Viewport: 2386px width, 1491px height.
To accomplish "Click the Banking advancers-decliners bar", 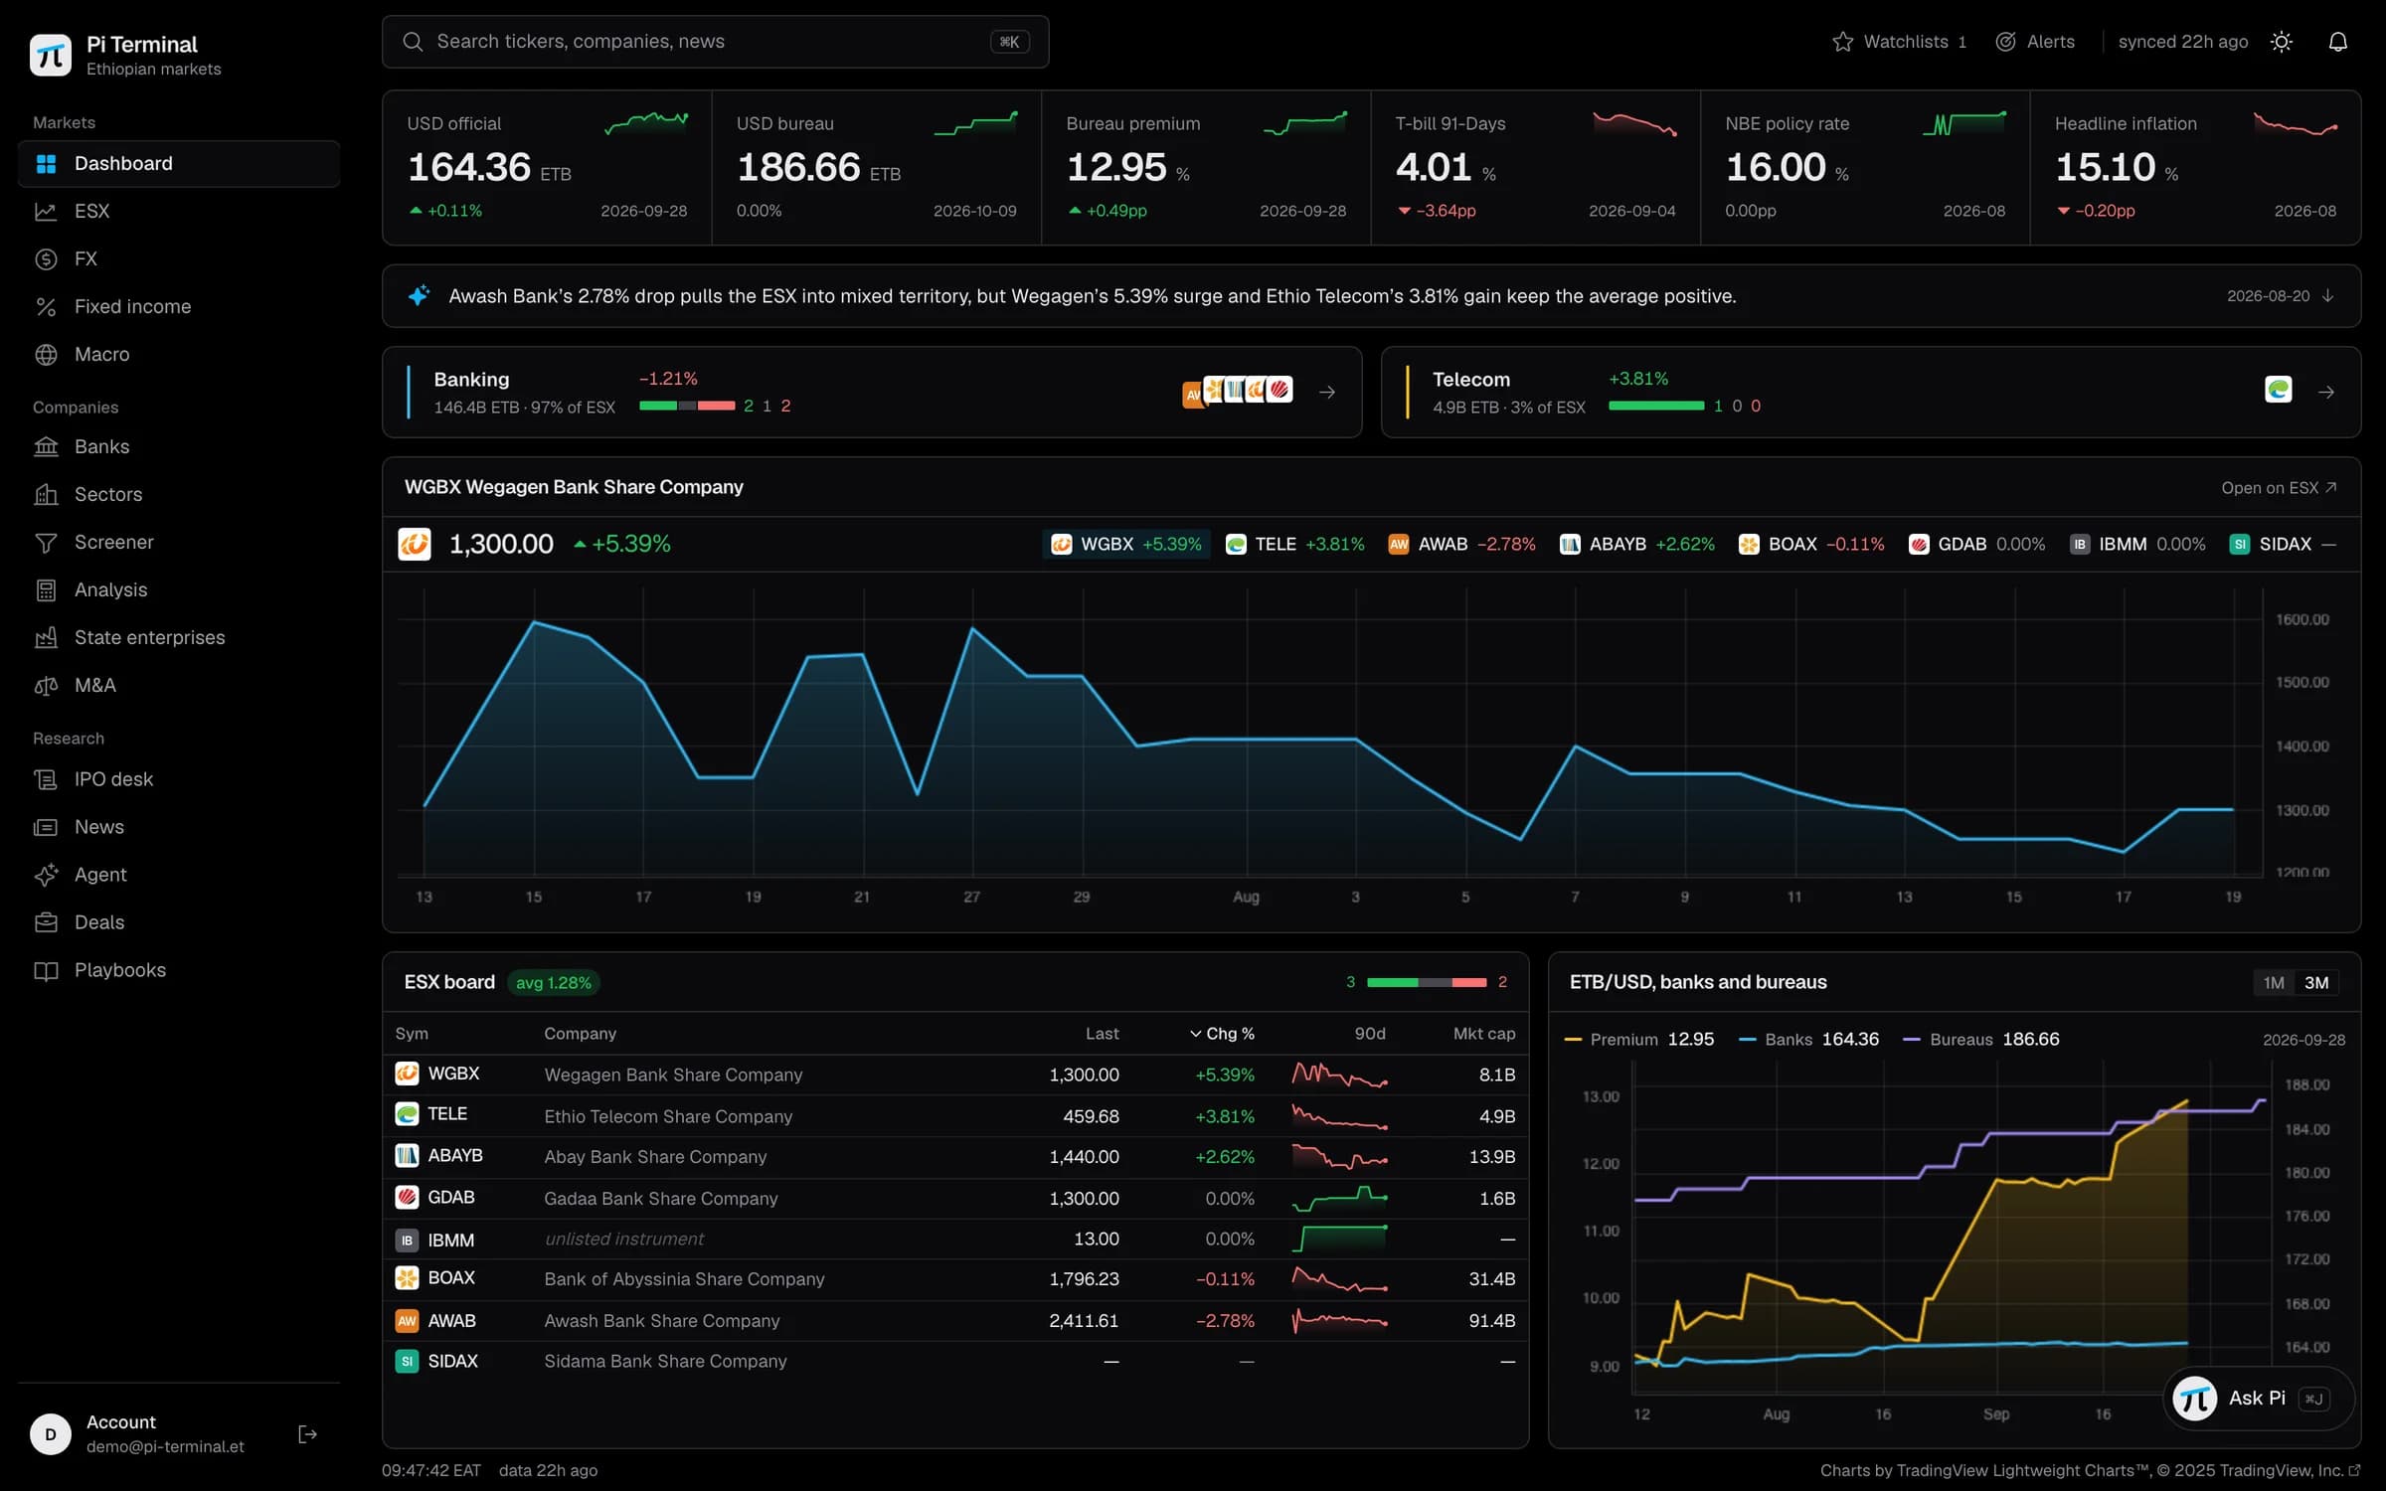I will click(x=687, y=406).
